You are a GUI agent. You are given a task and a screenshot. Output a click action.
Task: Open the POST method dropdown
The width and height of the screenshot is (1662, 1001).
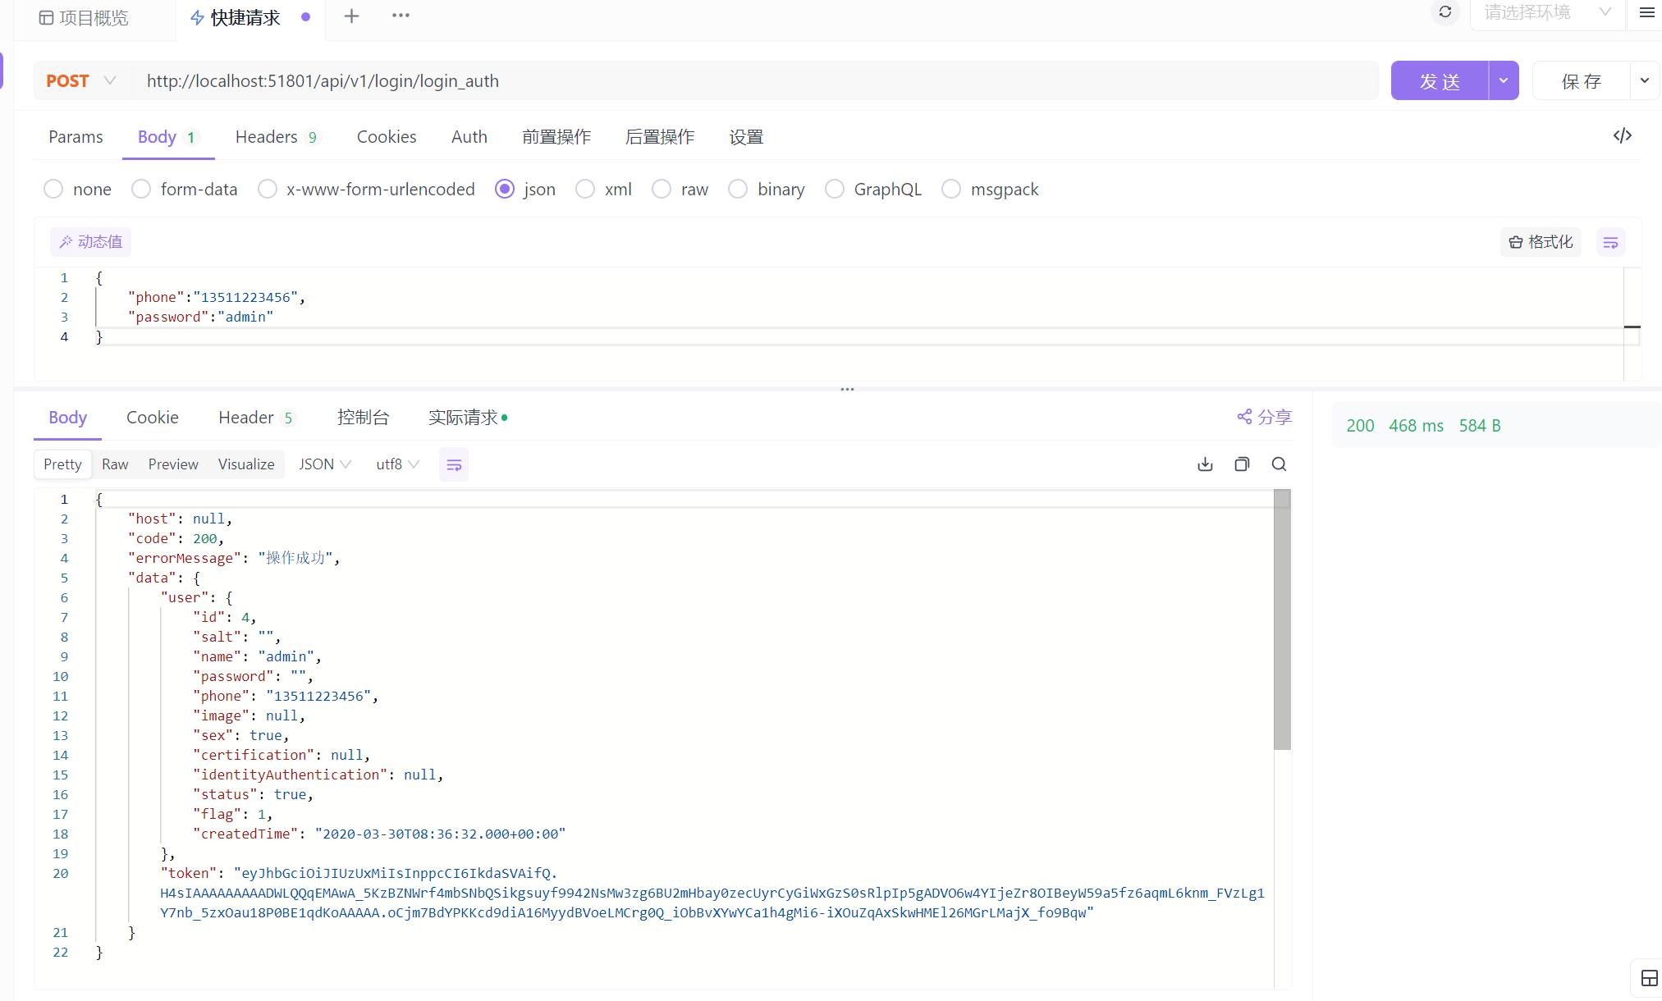point(80,81)
